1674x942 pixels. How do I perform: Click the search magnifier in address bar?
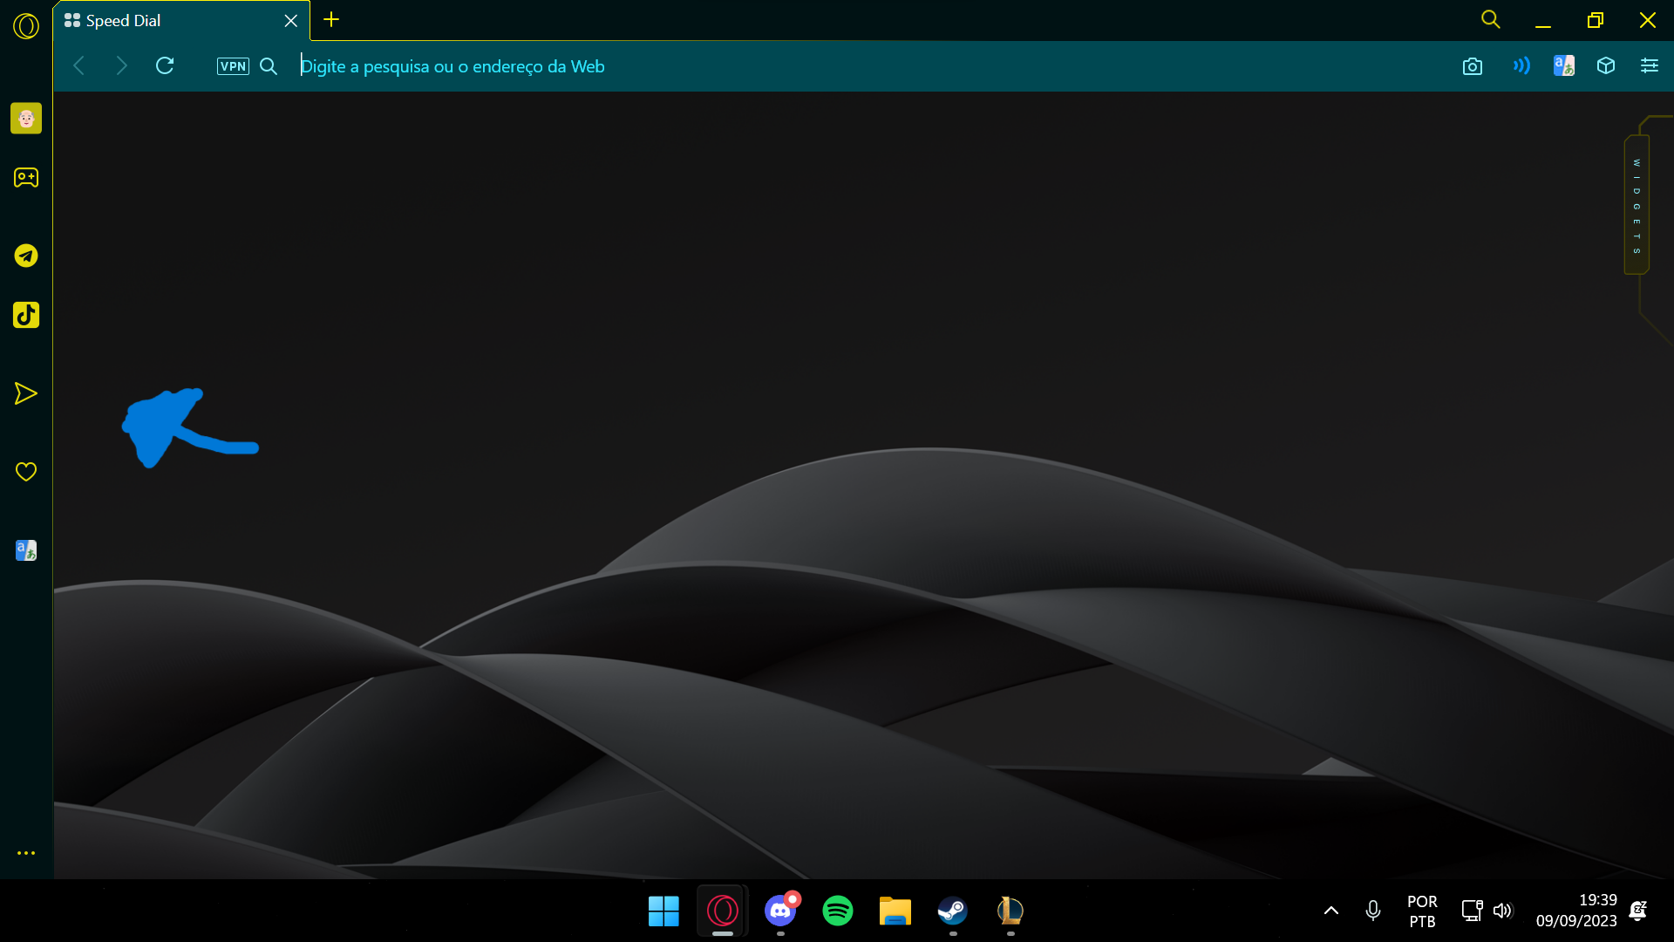coord(269,66)
